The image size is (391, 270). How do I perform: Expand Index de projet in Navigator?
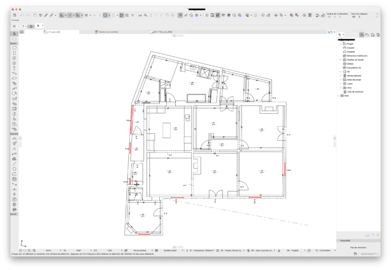341,80
